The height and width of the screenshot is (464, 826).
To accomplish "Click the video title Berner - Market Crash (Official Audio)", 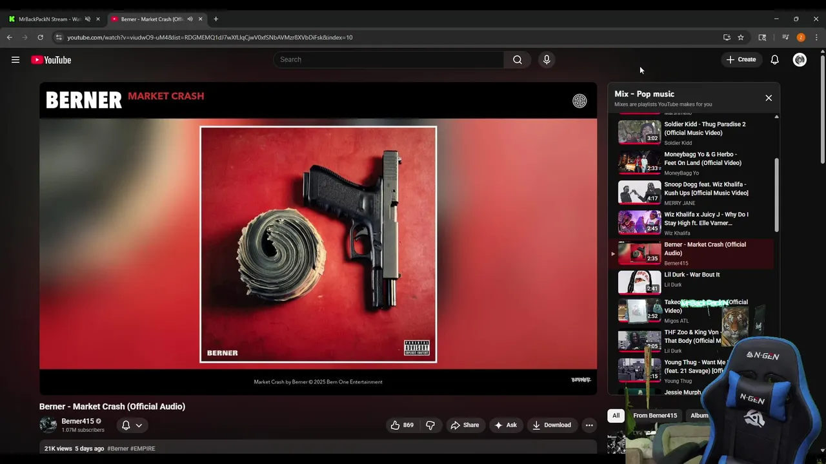I will 112,407.
